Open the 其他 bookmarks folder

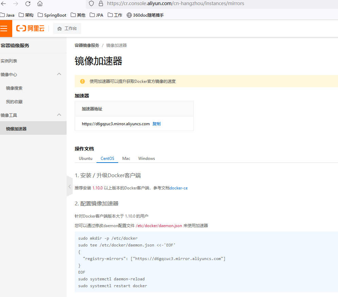click(78, 15)
